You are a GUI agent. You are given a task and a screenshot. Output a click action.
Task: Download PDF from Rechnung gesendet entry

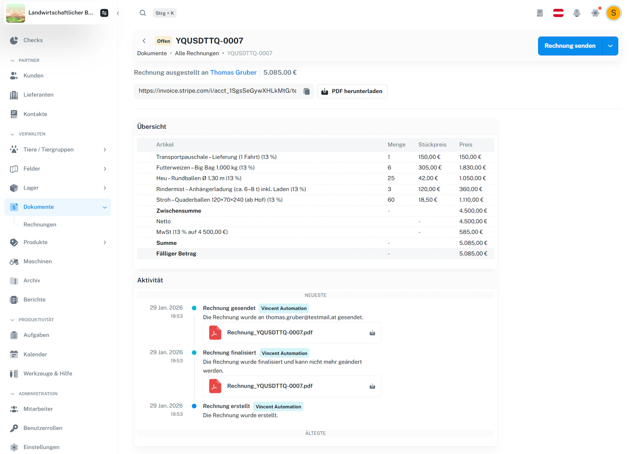point(372,333)
